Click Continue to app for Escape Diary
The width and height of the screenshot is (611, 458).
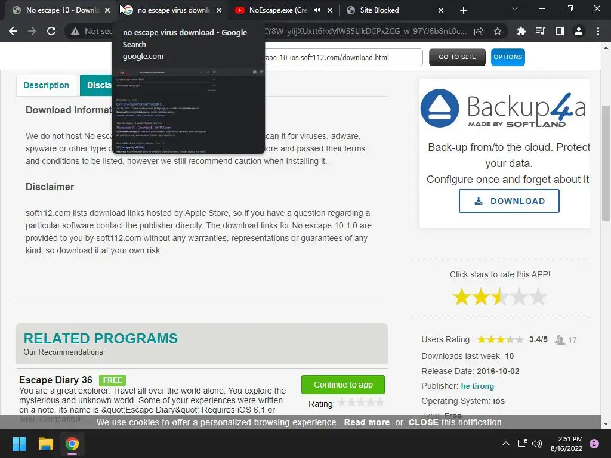[x=343, y=385]
